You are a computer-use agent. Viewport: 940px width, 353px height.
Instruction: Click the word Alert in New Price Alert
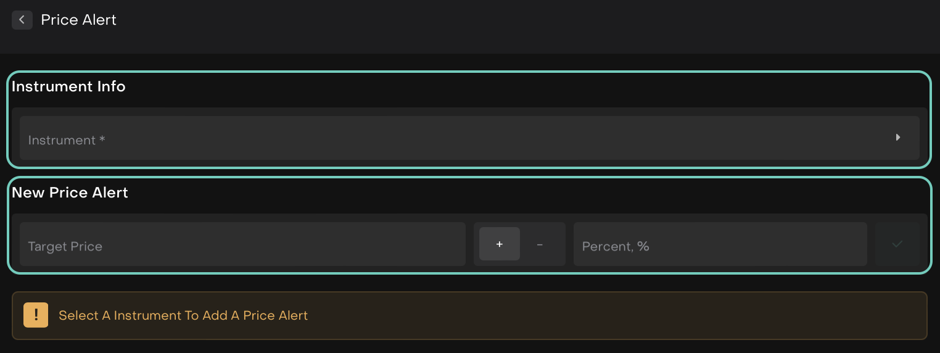coord(111,193)
